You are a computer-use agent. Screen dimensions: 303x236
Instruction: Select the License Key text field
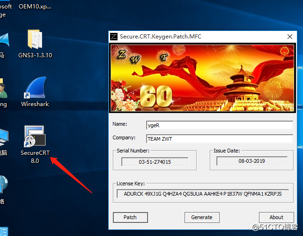(203, 194)
